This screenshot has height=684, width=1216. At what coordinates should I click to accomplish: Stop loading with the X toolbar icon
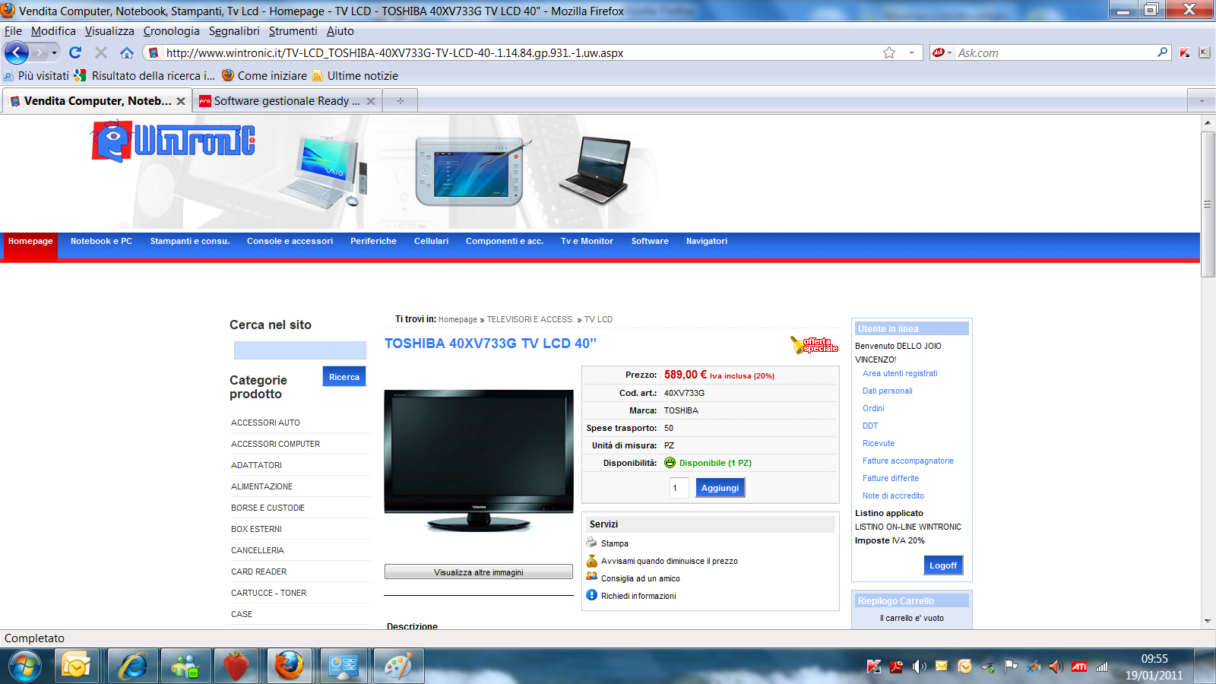(x=101, y=52)
